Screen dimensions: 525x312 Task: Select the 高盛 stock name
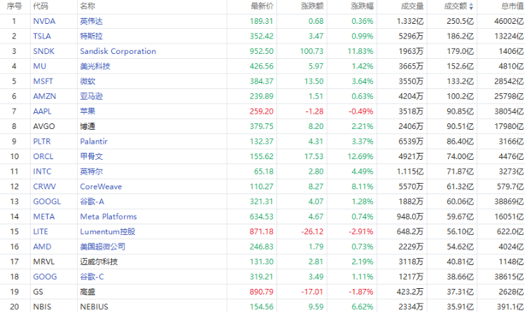87,292
